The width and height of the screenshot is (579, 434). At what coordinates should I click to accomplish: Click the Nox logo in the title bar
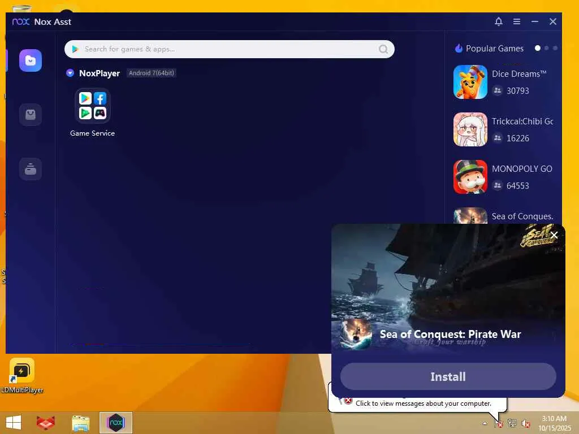pos(21,21)
